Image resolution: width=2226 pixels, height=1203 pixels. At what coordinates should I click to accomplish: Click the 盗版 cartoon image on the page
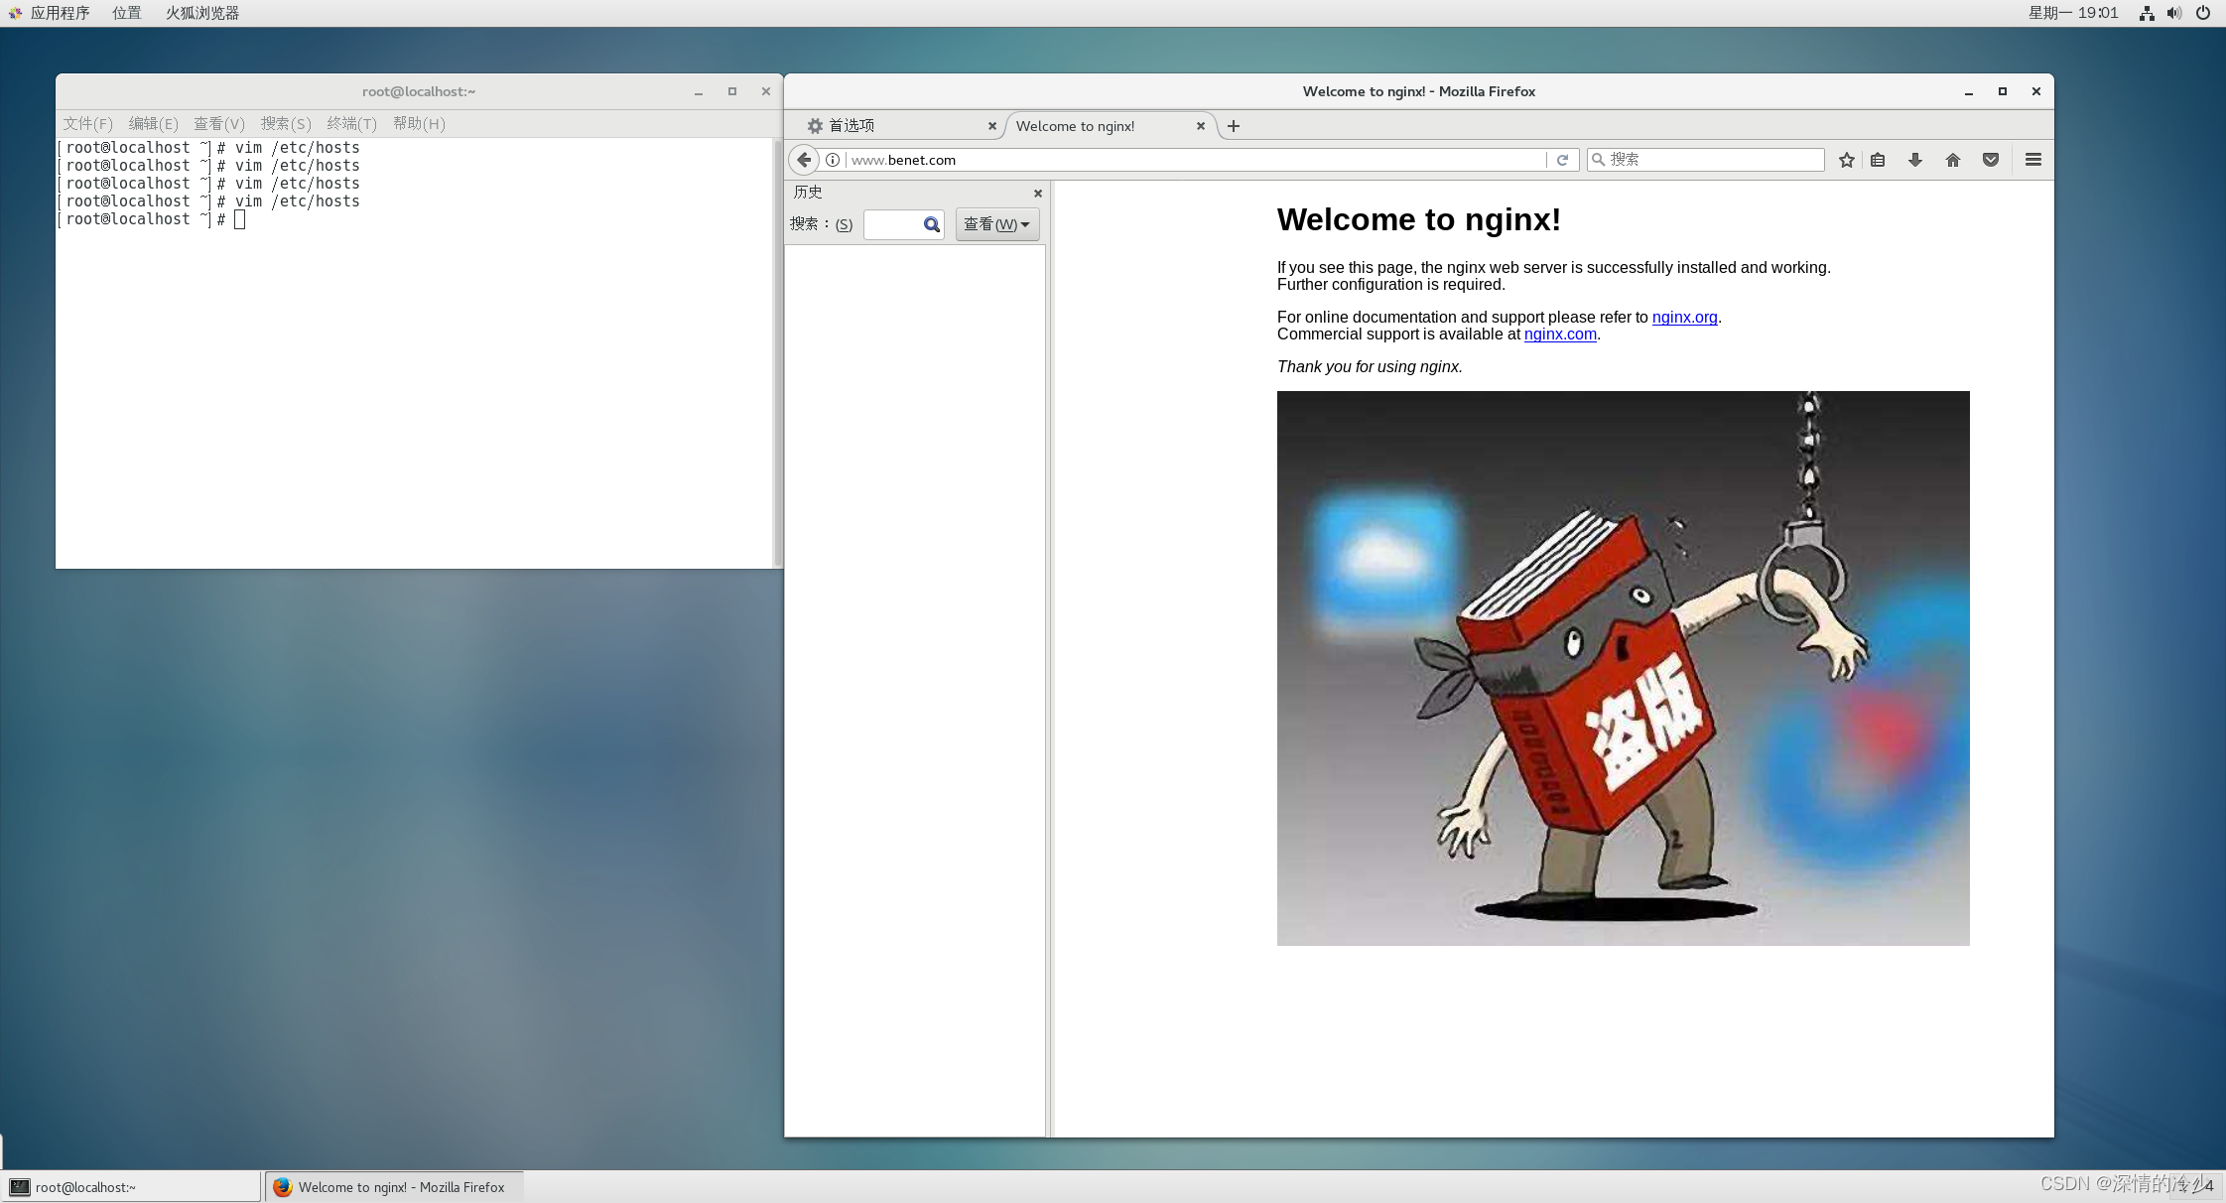tap(1623, 668)
